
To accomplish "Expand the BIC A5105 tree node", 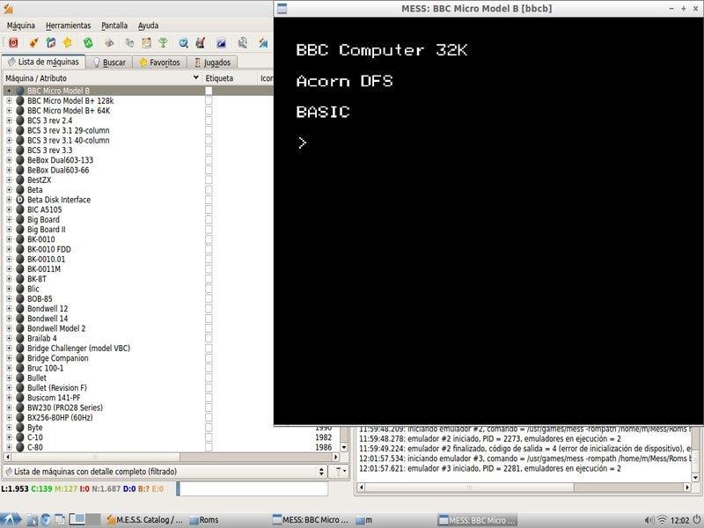I will pos(9,209).
